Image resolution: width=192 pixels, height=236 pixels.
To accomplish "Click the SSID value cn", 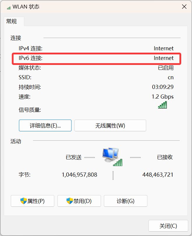I will coord(170,77).
